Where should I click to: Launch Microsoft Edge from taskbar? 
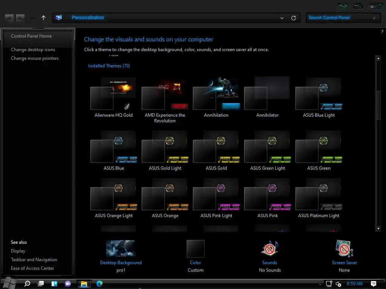click(100, 284)
